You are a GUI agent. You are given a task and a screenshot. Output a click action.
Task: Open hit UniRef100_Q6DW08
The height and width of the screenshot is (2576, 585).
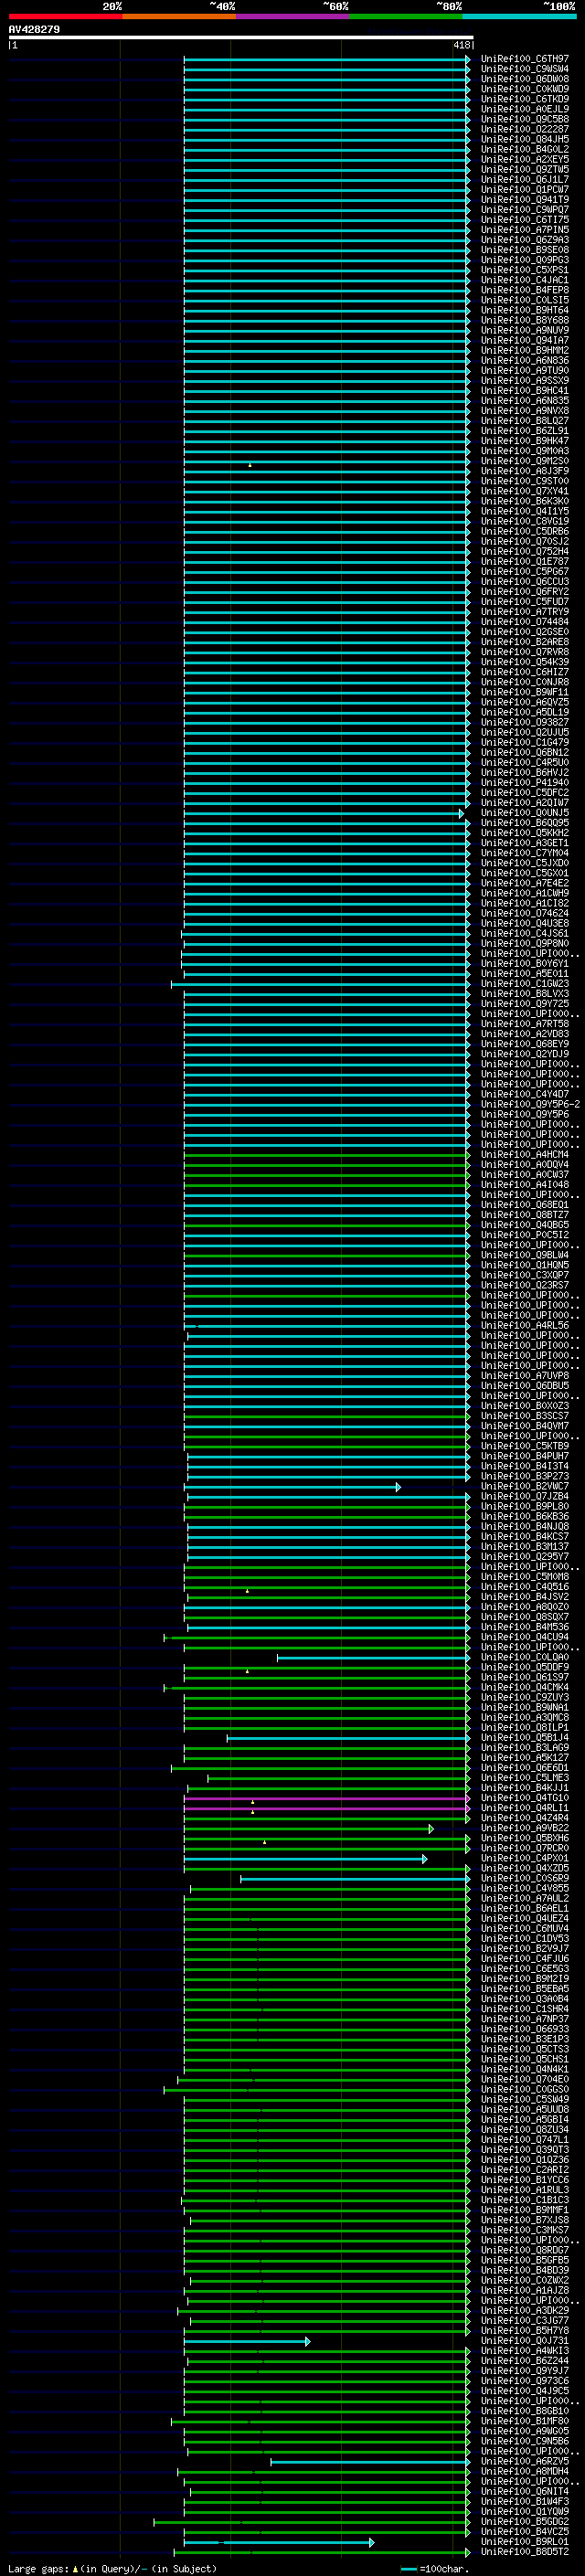point(524,79)
